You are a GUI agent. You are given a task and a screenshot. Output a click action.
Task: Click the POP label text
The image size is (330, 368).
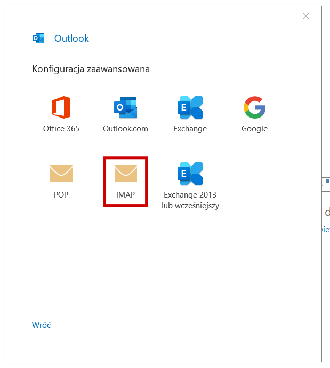(61, 195)
